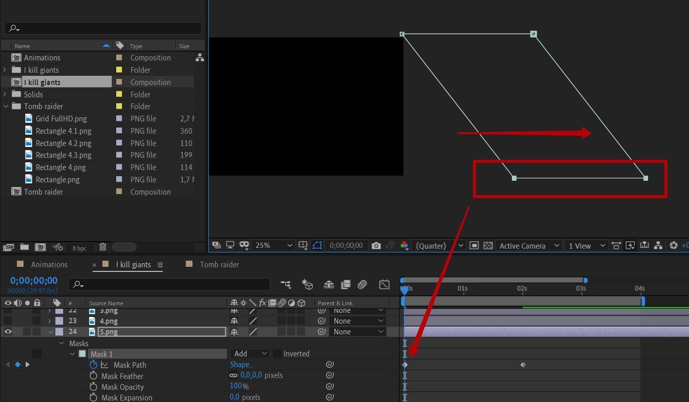Click the Timeline button in viewer footer
This screenshot has height=402, width=689.
point(644,246)
